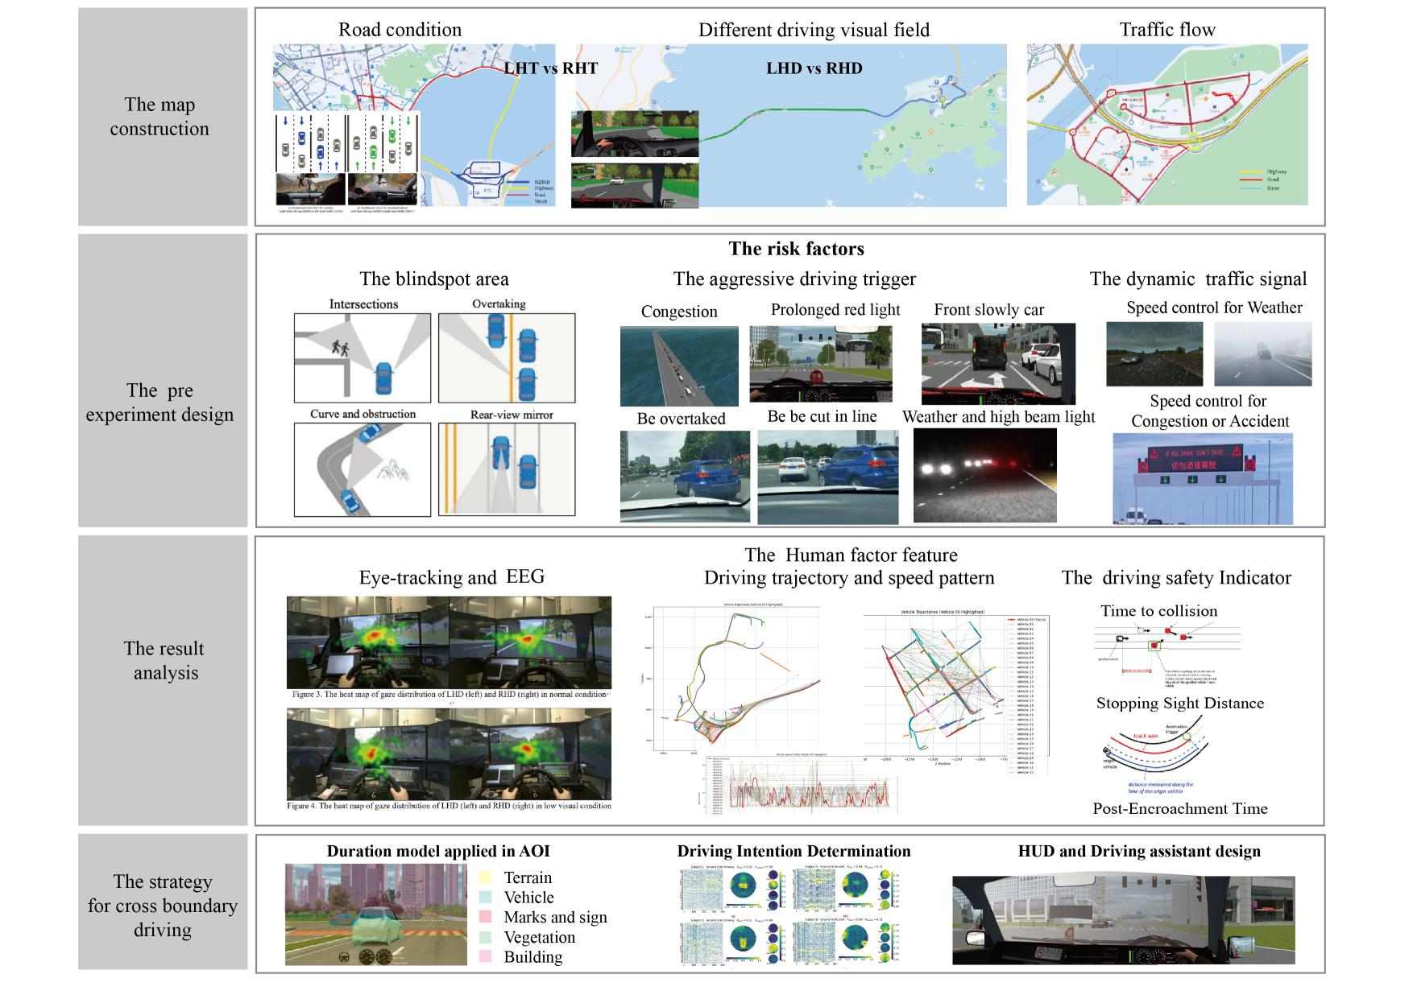The width and height of the screenshot is (1413, 999).
Task: Select the Time to collision diagram
Action: click(x=1168, y=654)
